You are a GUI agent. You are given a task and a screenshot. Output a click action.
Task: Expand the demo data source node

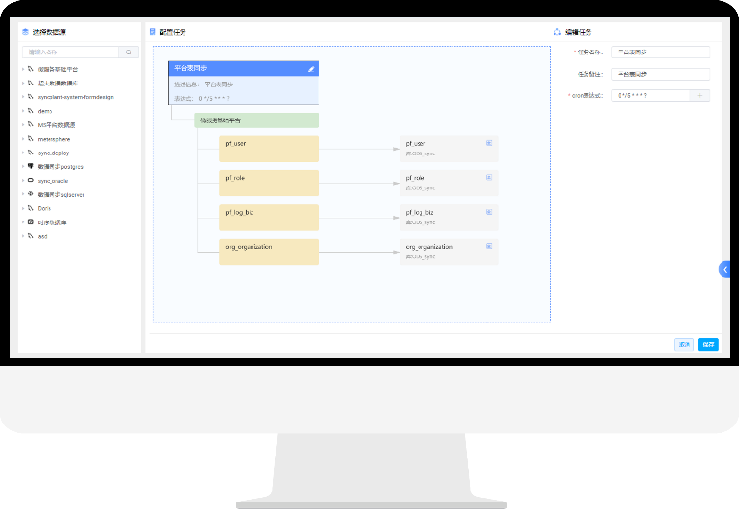(x=23, y=111)
